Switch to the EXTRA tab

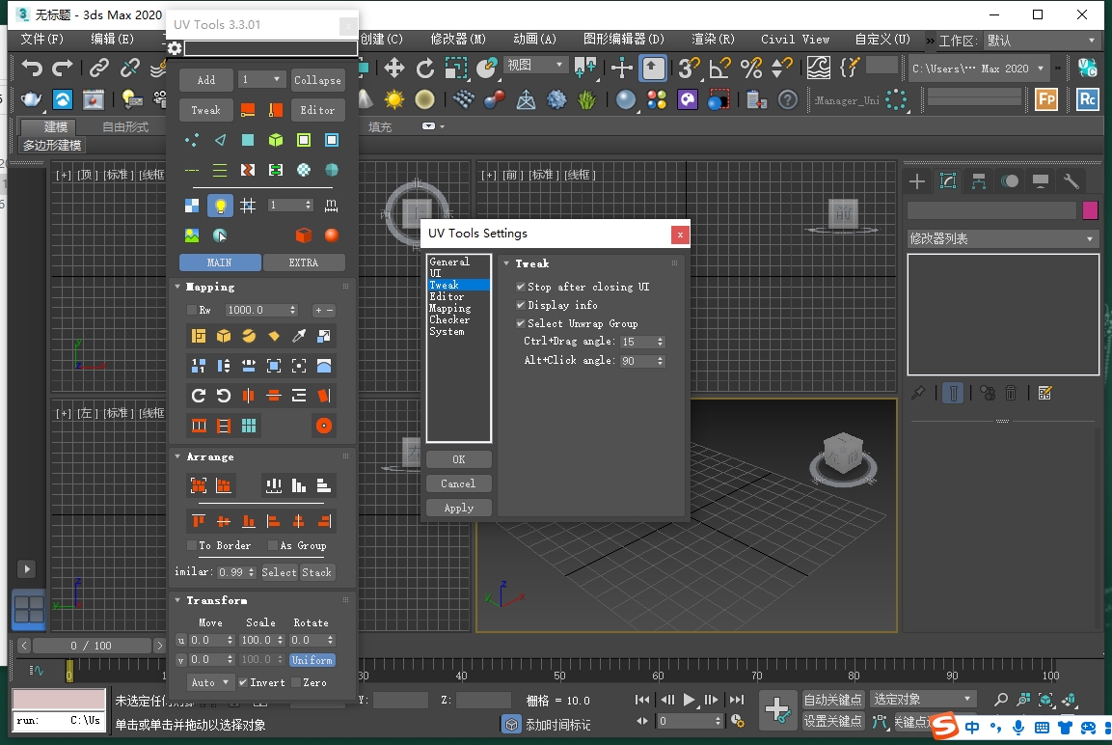click(x=304, y=262)
